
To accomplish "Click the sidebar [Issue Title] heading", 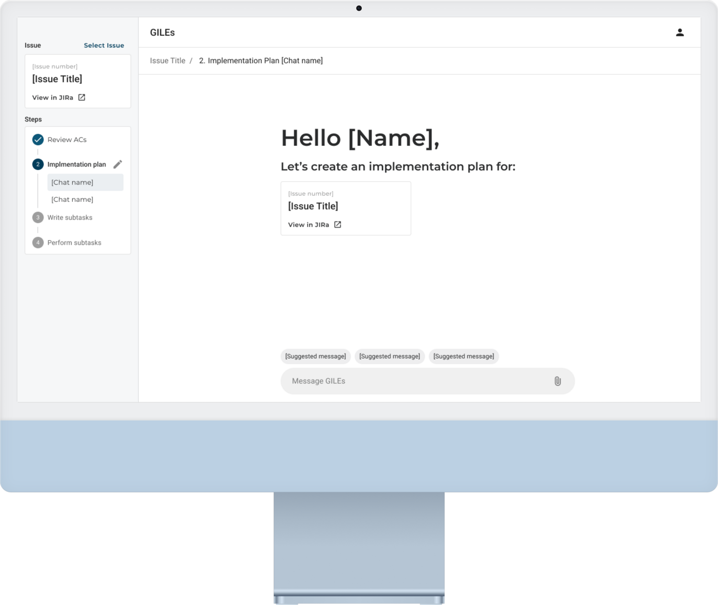I will point(57,79).
